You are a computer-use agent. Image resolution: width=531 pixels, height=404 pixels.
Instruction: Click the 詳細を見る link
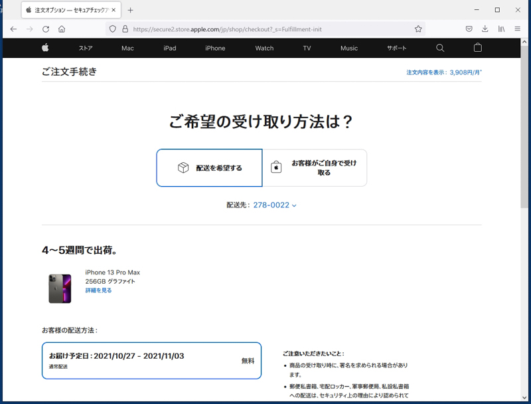pos(97,290)
